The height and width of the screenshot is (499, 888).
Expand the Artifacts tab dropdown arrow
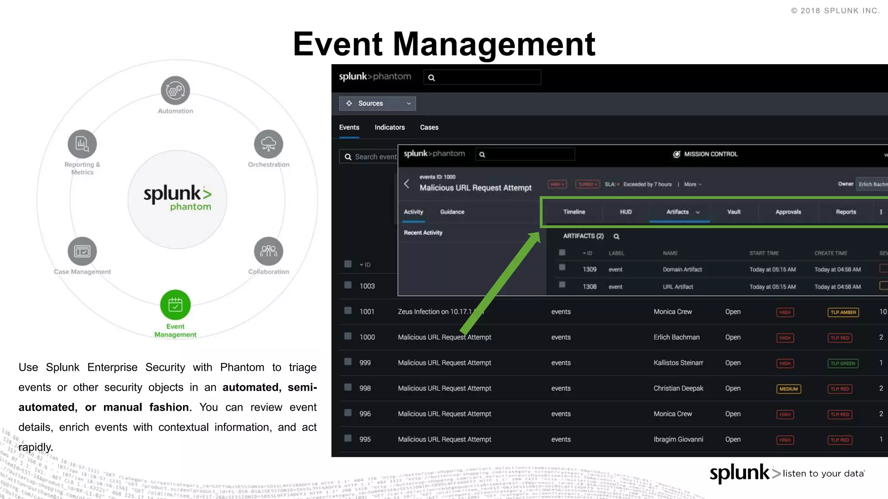[x=698, y=212]
